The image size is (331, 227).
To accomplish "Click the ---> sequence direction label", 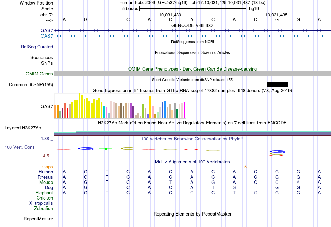I will tap(49, 20).
